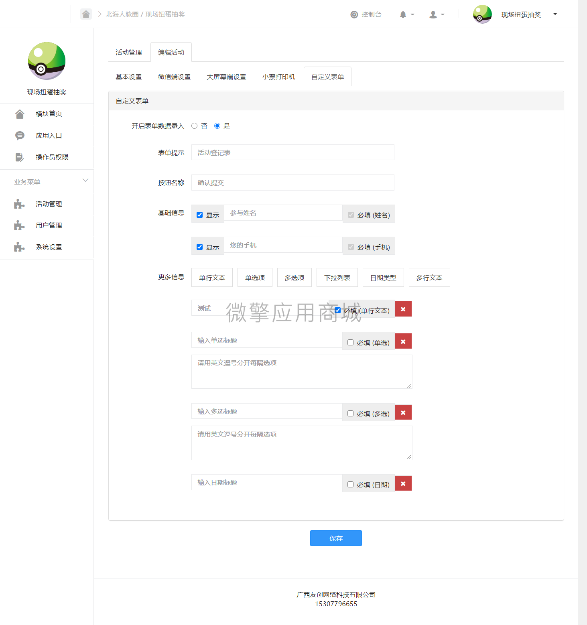Toggle 显示 checkbox for 参与姓名
The width and height of the screenshot is (587, 625).
click(x=200, y=215)
